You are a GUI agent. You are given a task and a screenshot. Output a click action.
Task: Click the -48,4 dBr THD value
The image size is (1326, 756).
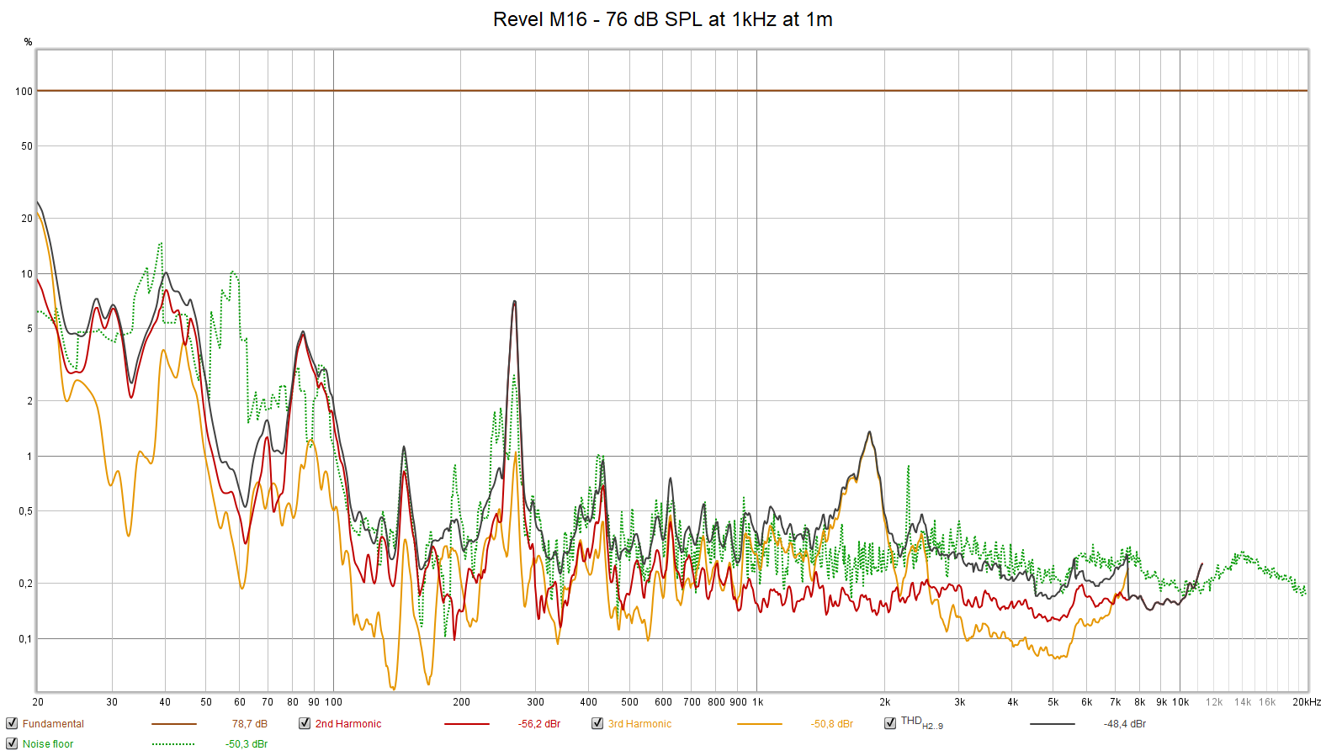(1125, 724)
